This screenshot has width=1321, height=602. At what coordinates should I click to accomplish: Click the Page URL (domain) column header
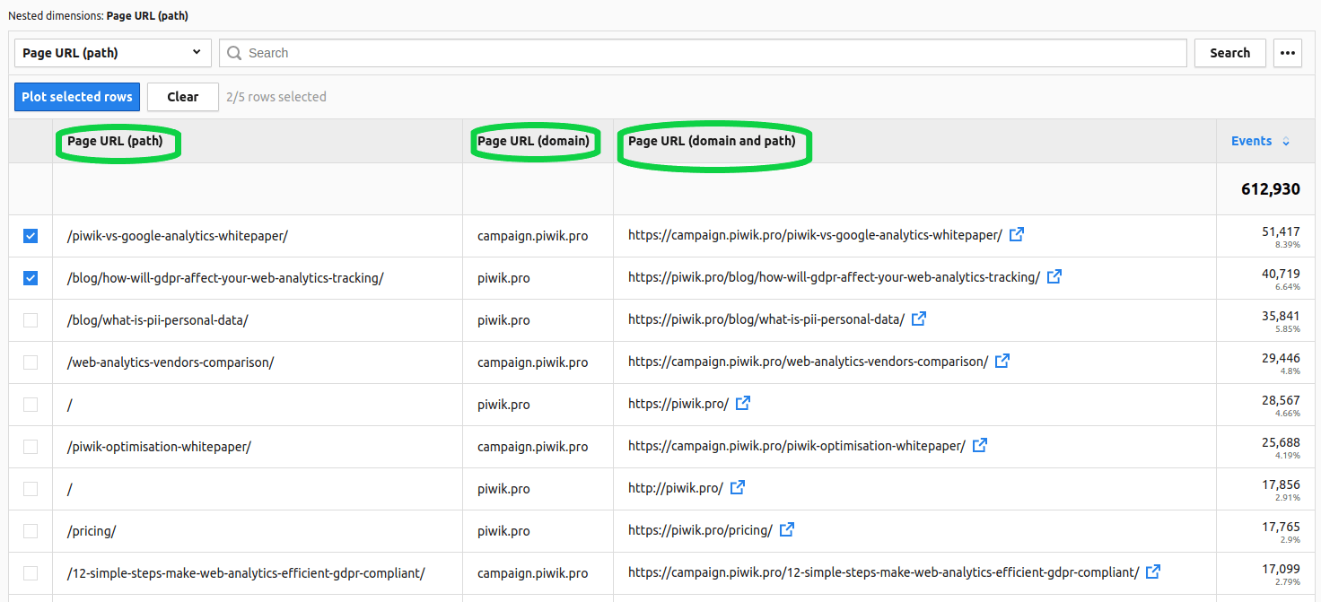[x=534, y=141]
